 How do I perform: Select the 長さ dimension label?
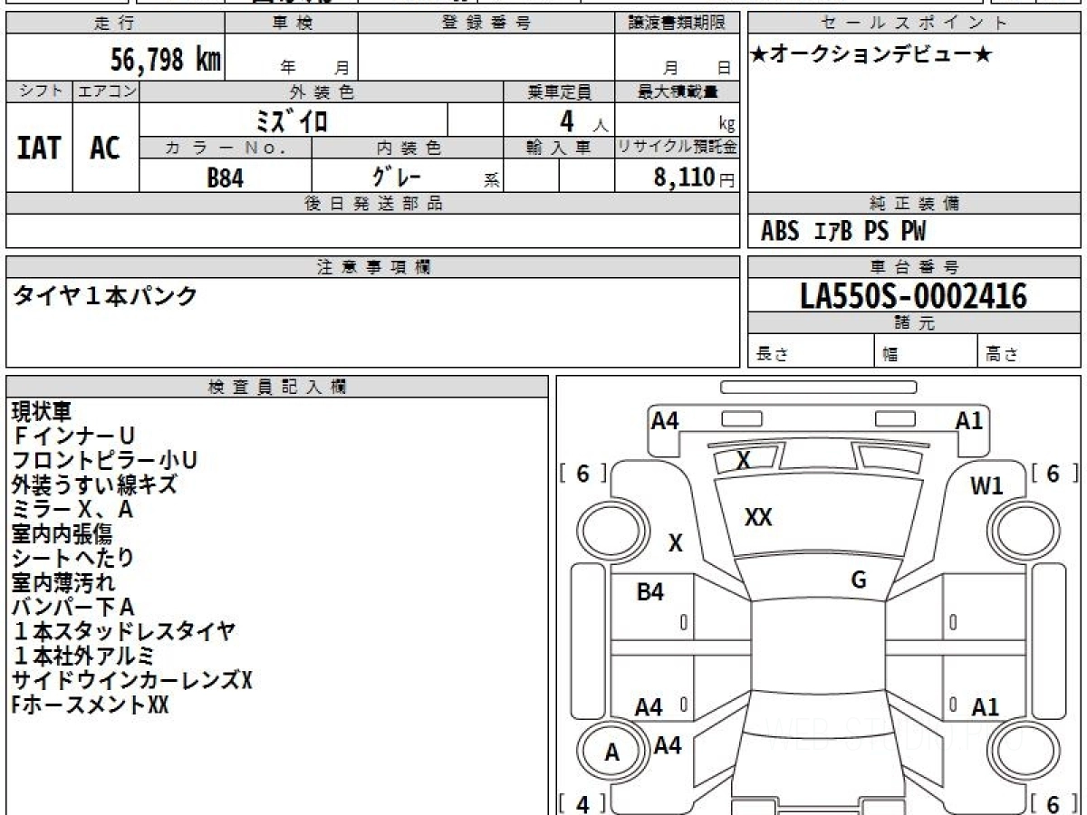(771, 354)
